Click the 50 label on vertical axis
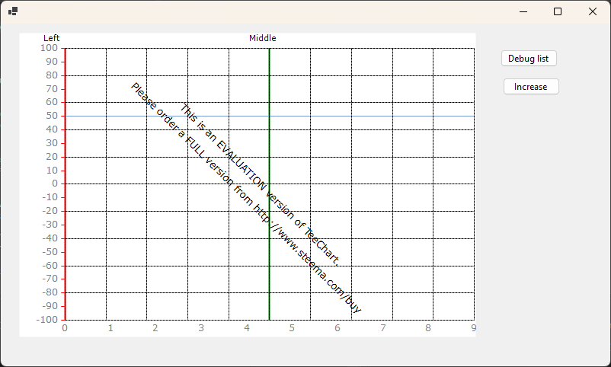Viewport: 611px width, 367px height. pyautogui.click(x=52, y=116)
